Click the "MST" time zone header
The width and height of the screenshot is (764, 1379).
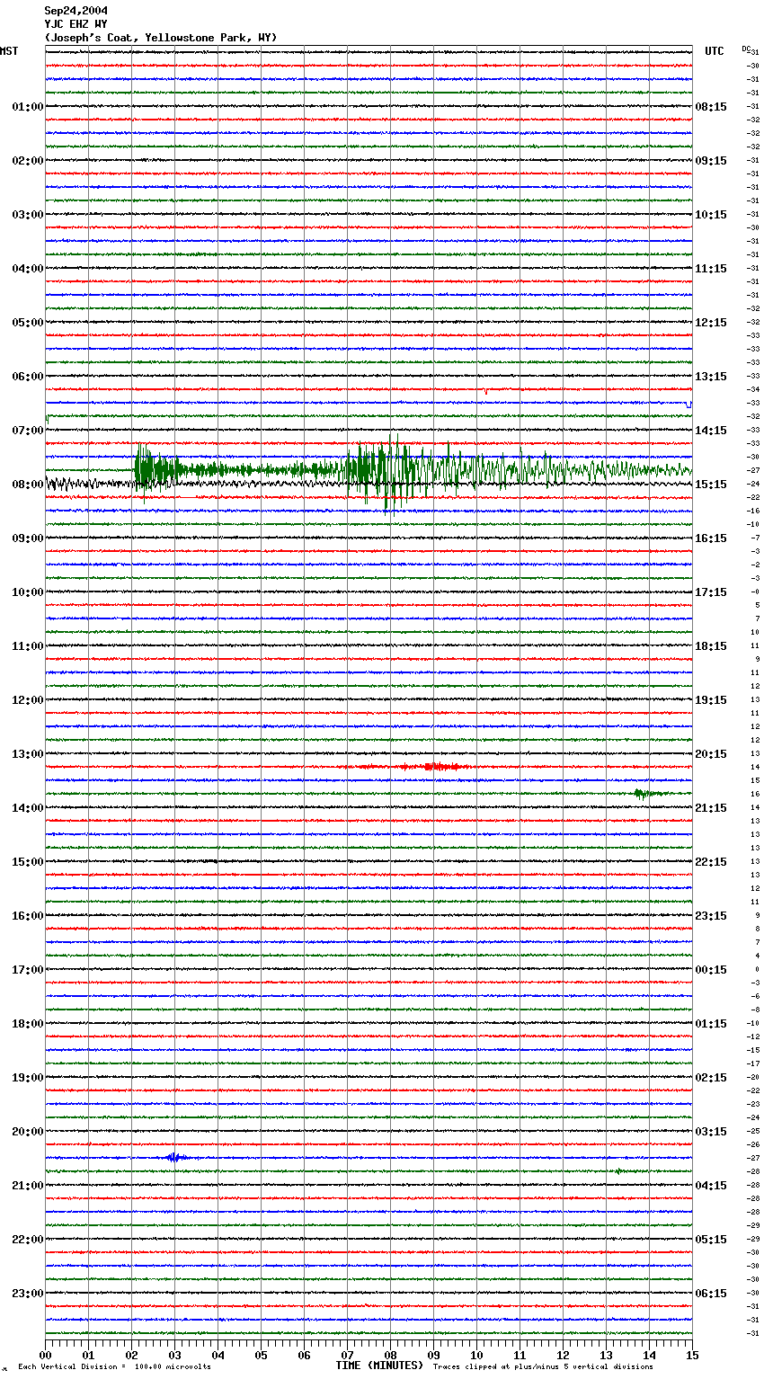(9, 51)
